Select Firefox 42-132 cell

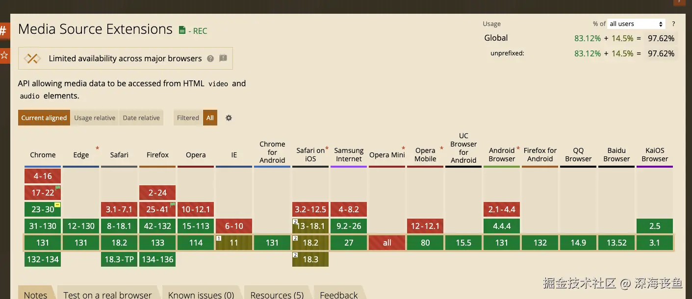tap(157, 226)
